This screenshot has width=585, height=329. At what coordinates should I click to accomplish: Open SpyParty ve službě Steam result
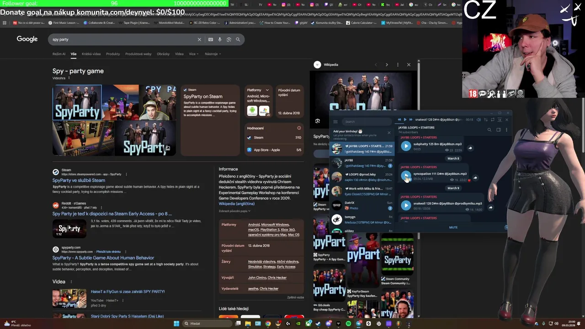click(79, 180)
